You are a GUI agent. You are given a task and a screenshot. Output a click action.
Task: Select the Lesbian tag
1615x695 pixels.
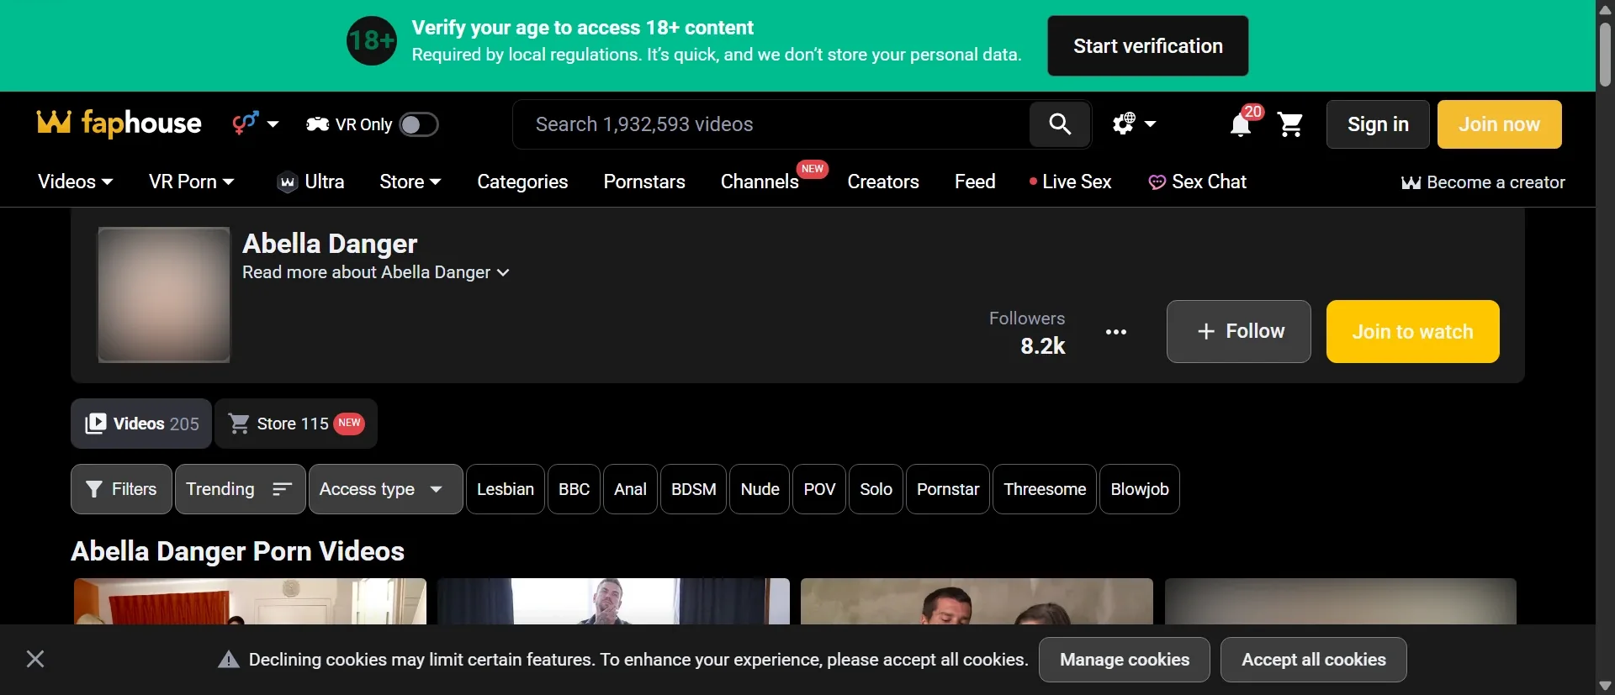click(x=506, y=489)
